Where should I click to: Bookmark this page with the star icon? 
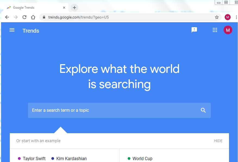pyautogui.click(x=217, y=17)
